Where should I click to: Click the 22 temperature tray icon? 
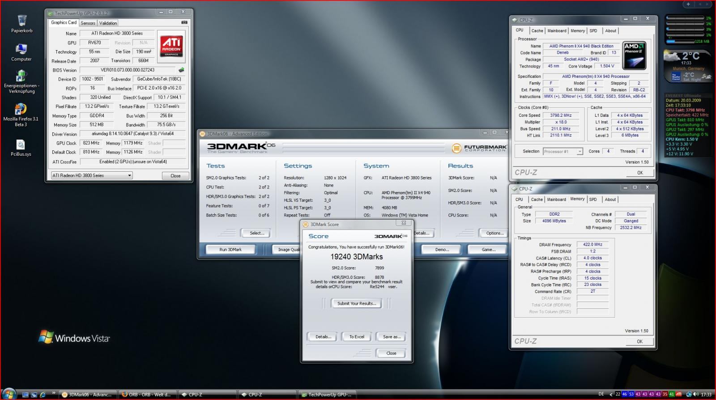pyautogui.click(x=618, y=394)
